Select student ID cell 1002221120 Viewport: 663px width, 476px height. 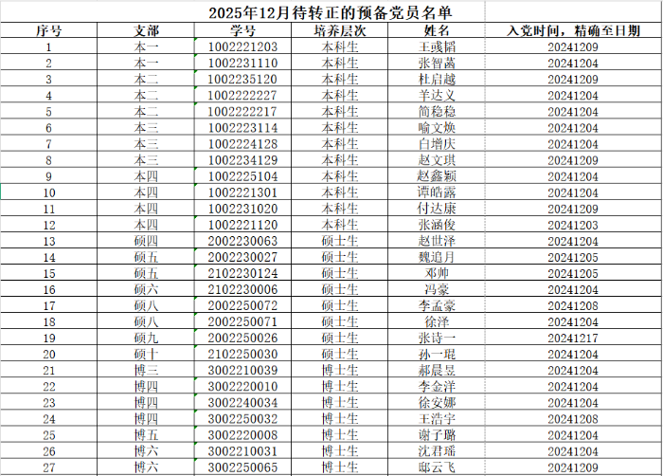tap(242, 225)
